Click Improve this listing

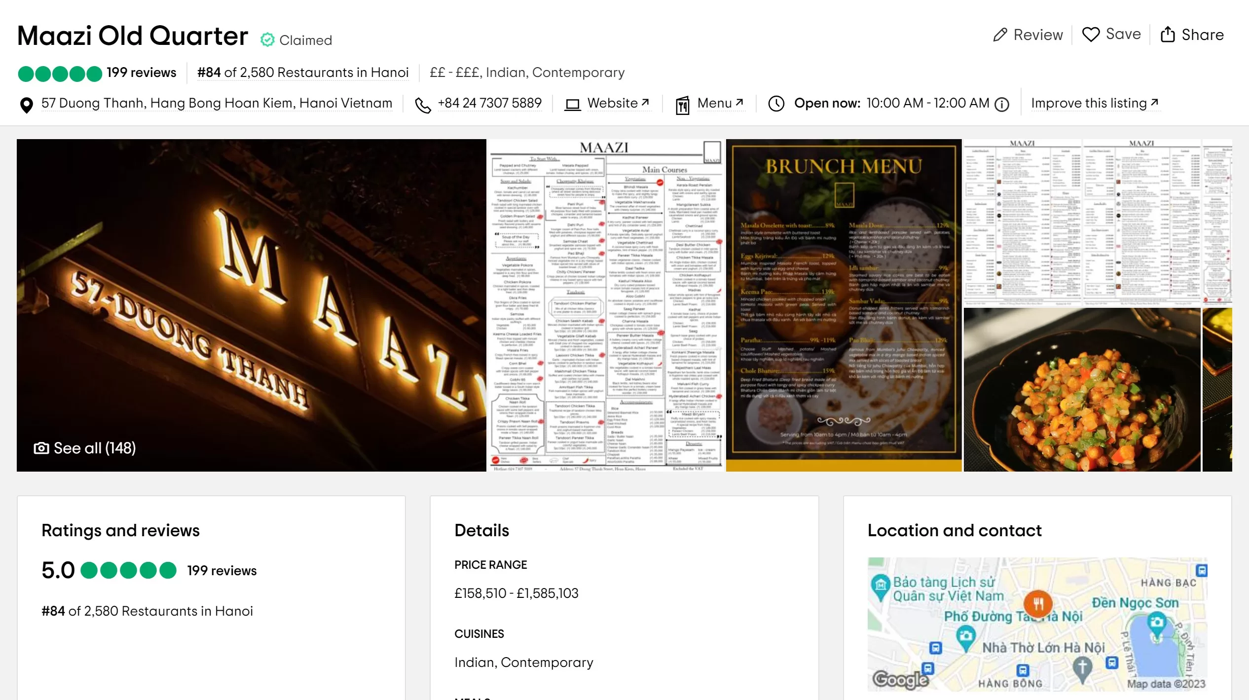pyautogui.click(x=1095, y=103)
